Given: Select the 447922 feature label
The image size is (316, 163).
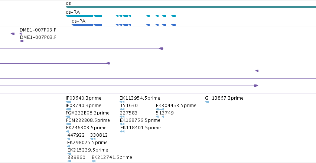Looking at the screenshot, I should tap(76, 135).
